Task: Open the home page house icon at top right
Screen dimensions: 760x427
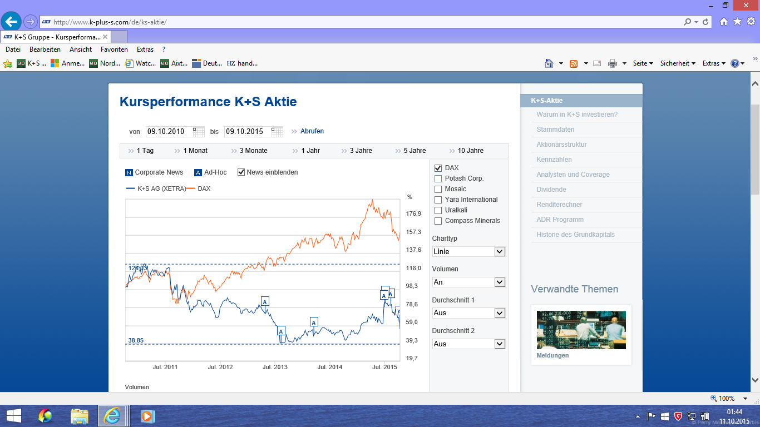Action: pos(723,22)
